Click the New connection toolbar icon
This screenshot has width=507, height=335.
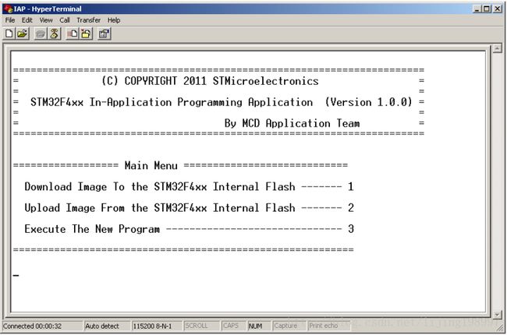pos(9,33)
